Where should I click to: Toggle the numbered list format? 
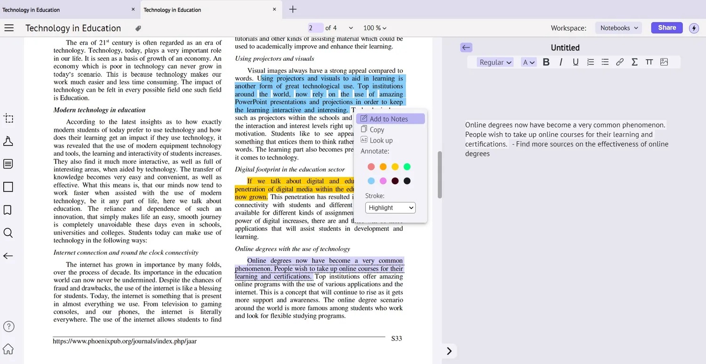tap(590, 62)
